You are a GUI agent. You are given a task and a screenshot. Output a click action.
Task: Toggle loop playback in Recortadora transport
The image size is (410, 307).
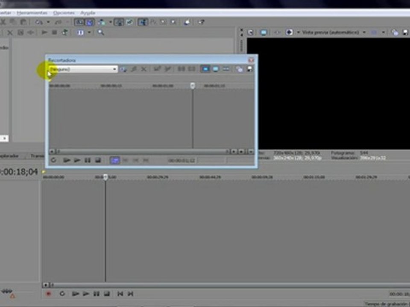pyautogui.click(x=54, y=160)
